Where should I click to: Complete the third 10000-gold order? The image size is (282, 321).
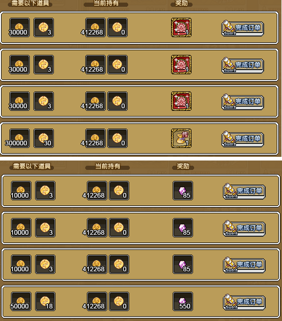(x=244, y=265)
